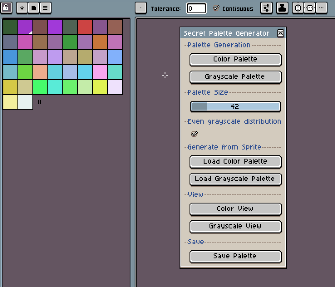
Task: Select the red color swatch in the top row
Action: [85, 27]
